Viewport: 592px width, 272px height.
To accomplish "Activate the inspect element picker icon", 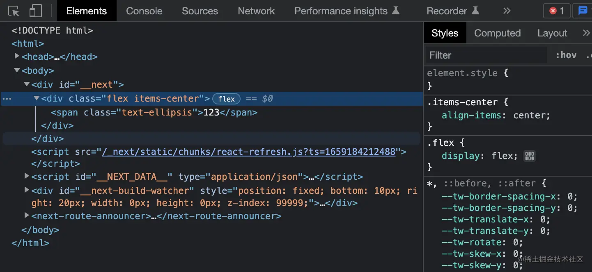I will [x=14, y=11].
